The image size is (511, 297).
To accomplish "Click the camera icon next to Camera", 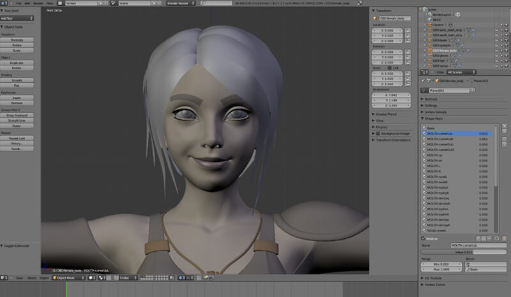I will [x=451, y=25].
